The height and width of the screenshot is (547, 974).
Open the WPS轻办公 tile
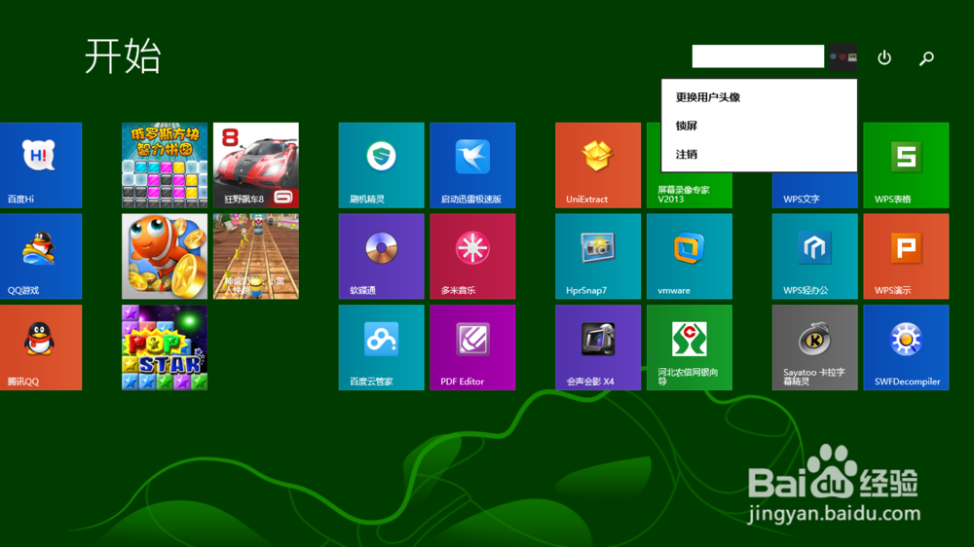815,256
